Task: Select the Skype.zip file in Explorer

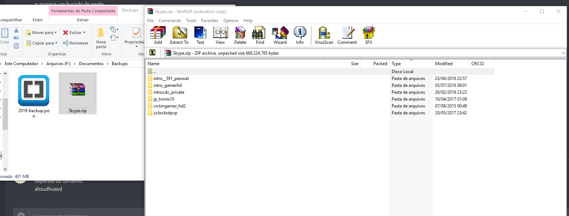Action: click(x=77, y=93)
